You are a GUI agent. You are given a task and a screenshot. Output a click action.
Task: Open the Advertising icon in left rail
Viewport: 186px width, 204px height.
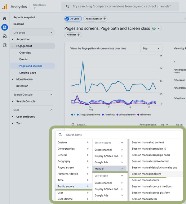[x=5, y=45]
